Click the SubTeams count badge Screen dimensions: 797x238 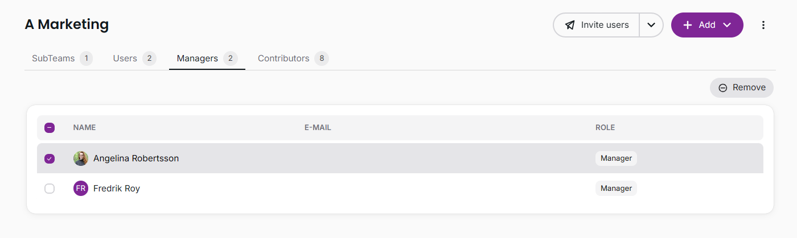point(86,59)
